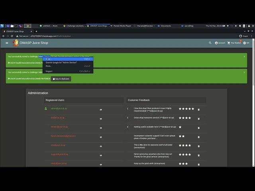The width and height of the screenshot is (255, 191).
Task: Delete the "I love this shop!" feedback
Action: click(198, 110)
